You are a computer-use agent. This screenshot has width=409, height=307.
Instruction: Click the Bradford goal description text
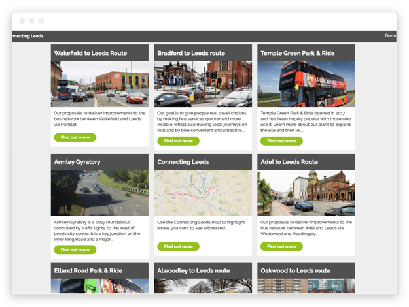coord(202,121)
